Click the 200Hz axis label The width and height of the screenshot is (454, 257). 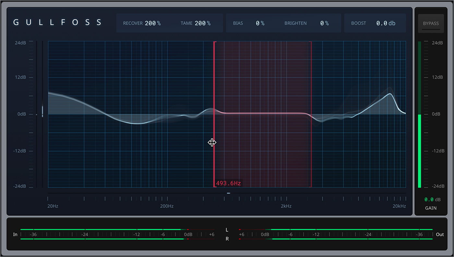[x=166, y=206]
